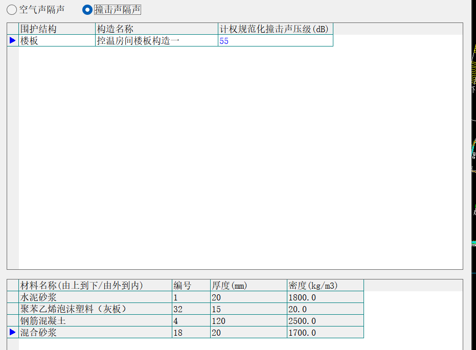This screenshot has width=476, height=350.
Task: Click the 32 number cell of 聚苯乙烯泡沫塑料
Action: tap(191, 309)
